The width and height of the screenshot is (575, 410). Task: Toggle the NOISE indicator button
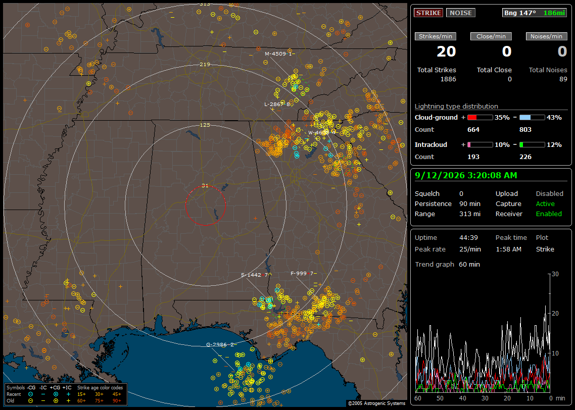pos(461,13)
